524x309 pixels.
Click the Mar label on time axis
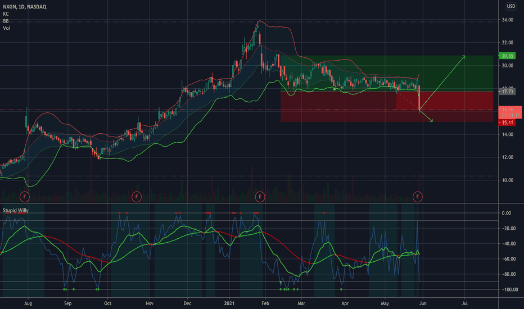click(301, 303)
